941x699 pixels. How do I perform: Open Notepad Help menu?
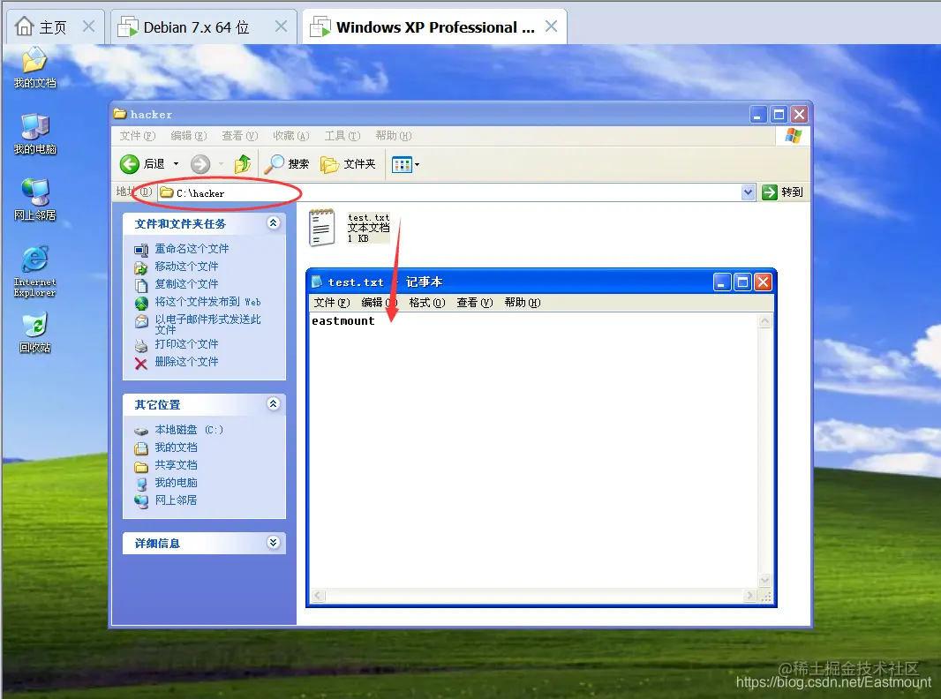[522, 303]
